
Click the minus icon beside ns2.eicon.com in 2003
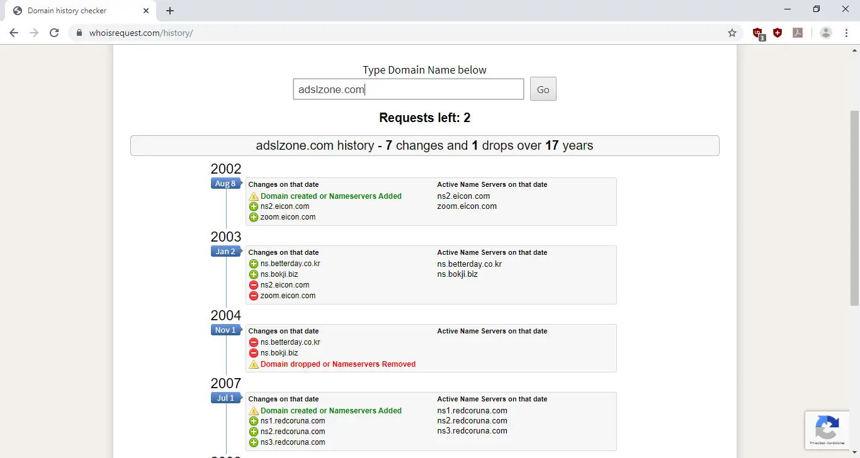pyautogui.click(x=254, y=285)
